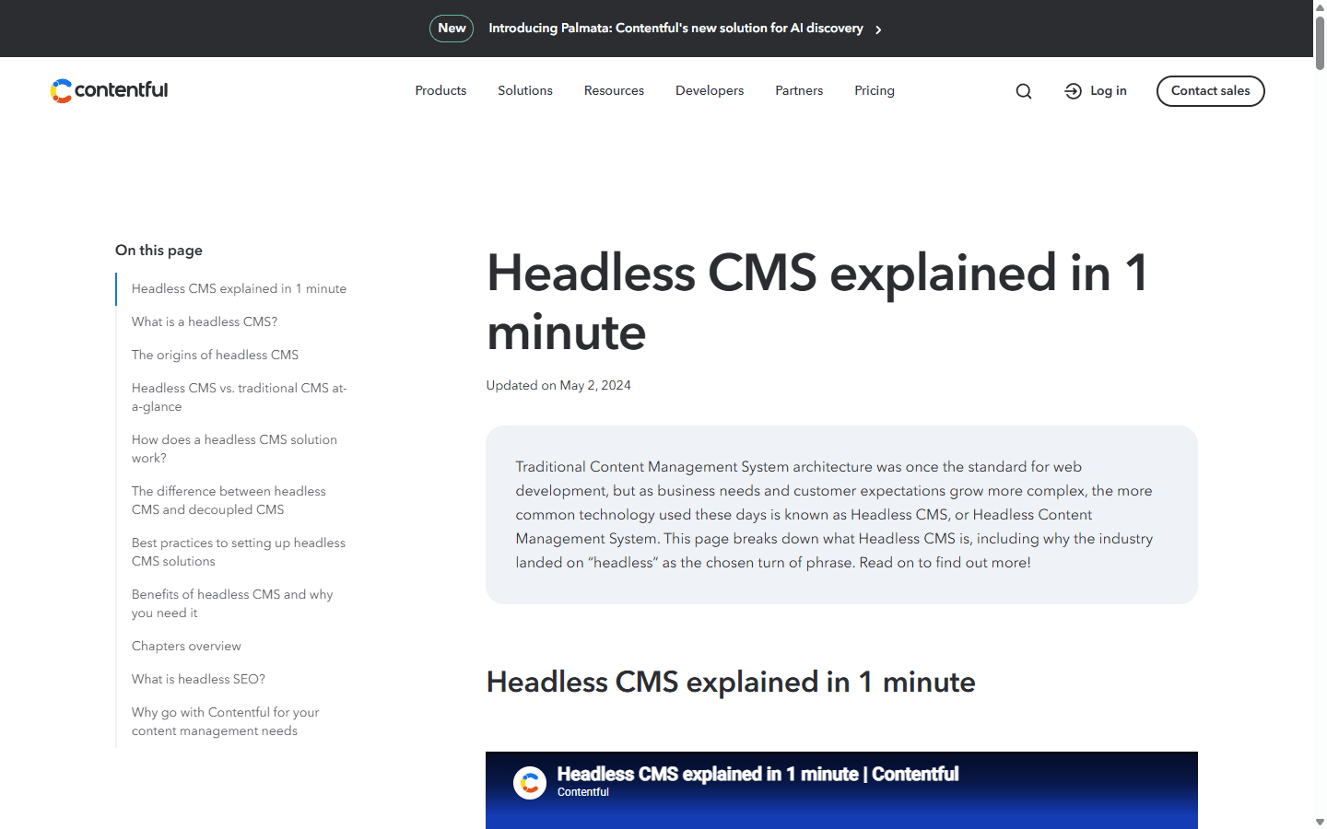
Task: Open the Resources menu
Action: (614, 90)
